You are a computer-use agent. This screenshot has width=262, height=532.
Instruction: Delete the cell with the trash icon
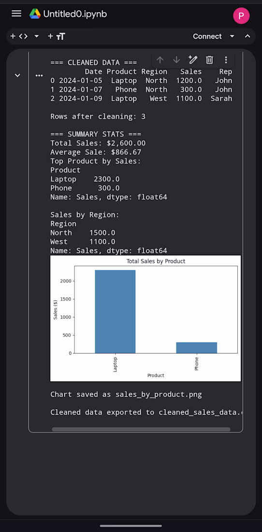(209, 60)
